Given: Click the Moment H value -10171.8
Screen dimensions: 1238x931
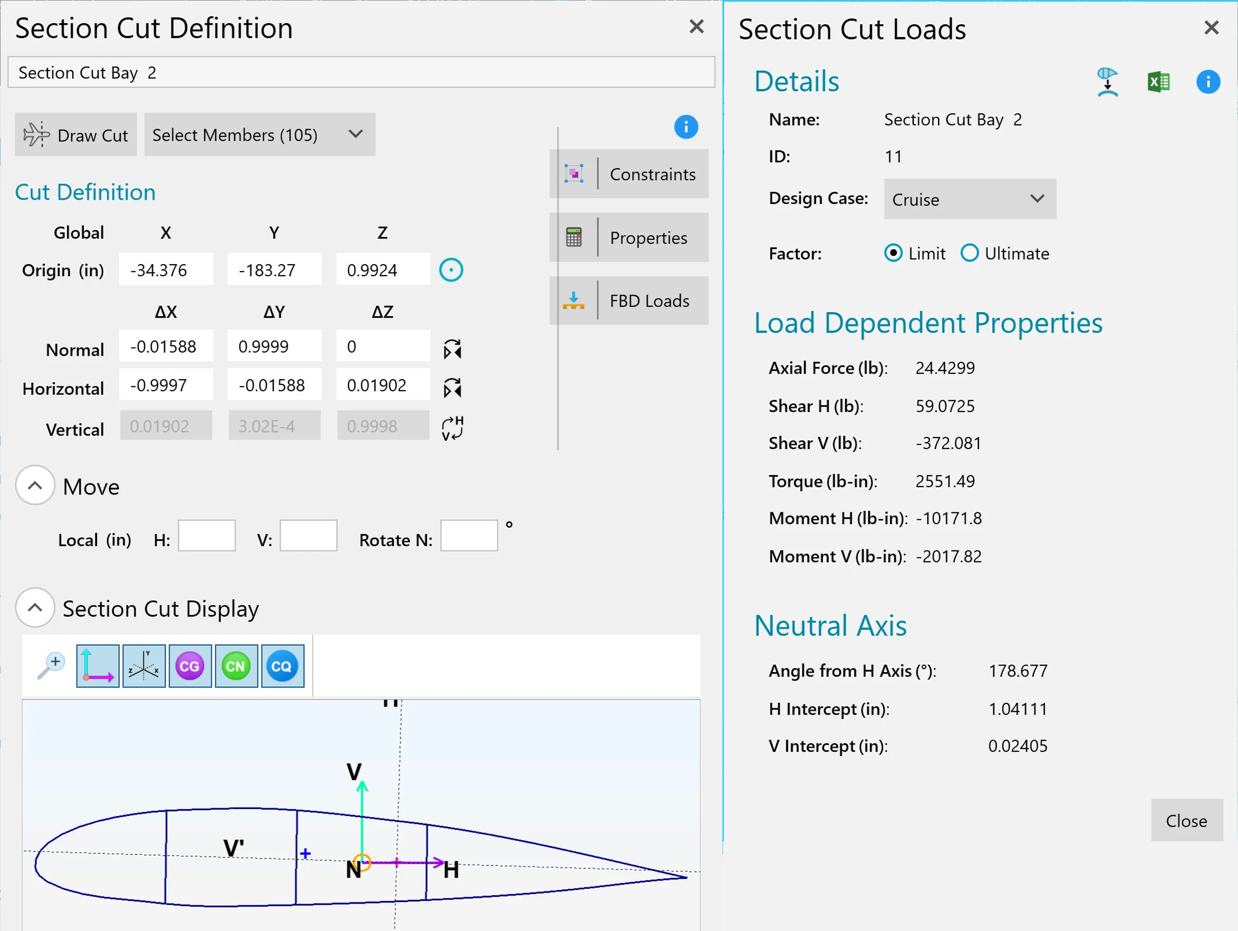Looking at the screenshot, I should (949, 518).
